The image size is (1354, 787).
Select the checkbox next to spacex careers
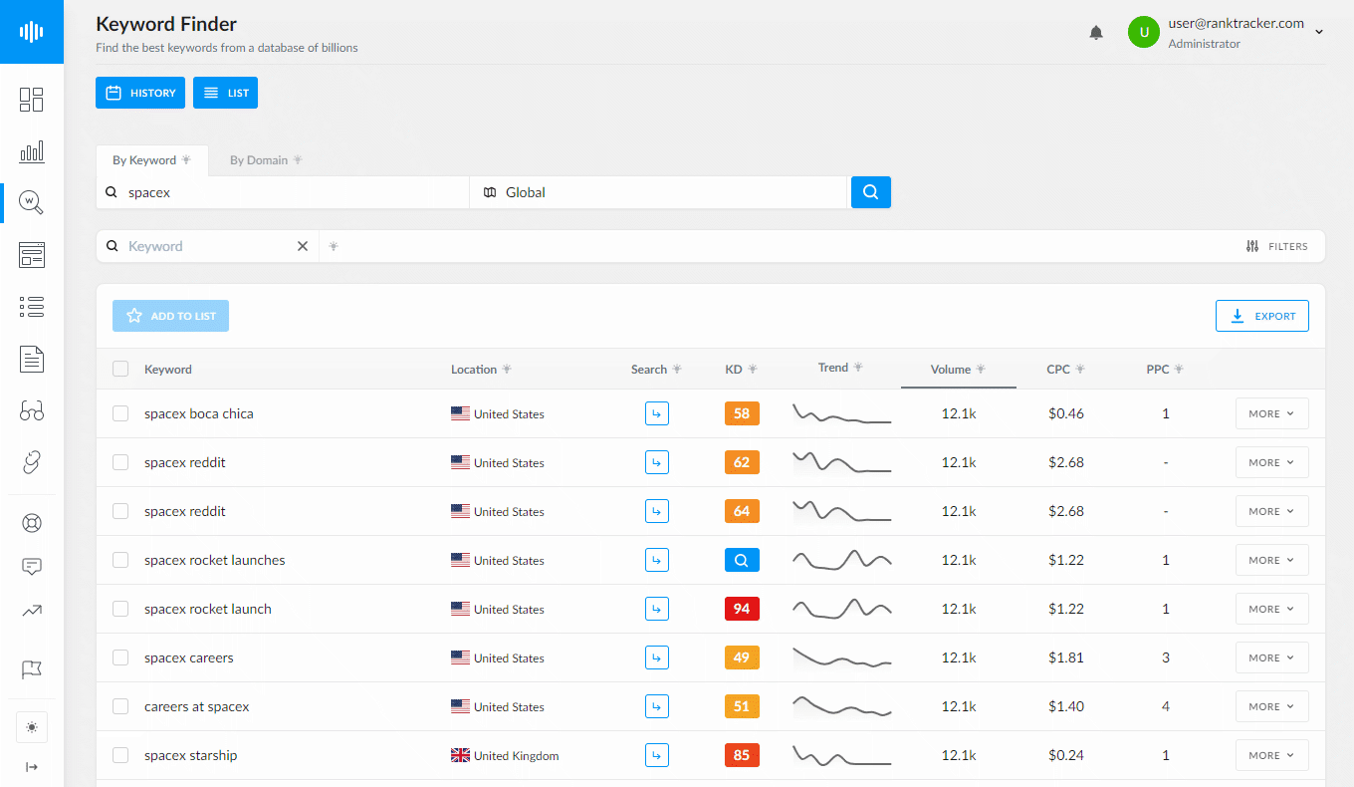click(120, 657)
